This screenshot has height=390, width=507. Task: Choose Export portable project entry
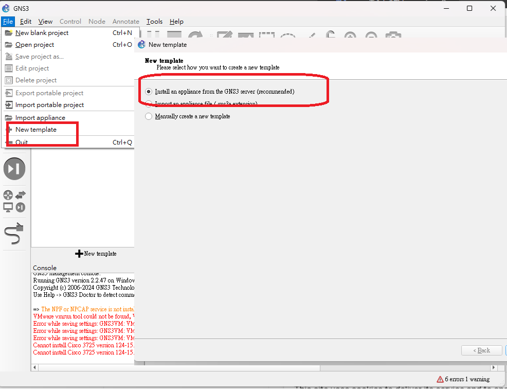(x=69, y=93)
